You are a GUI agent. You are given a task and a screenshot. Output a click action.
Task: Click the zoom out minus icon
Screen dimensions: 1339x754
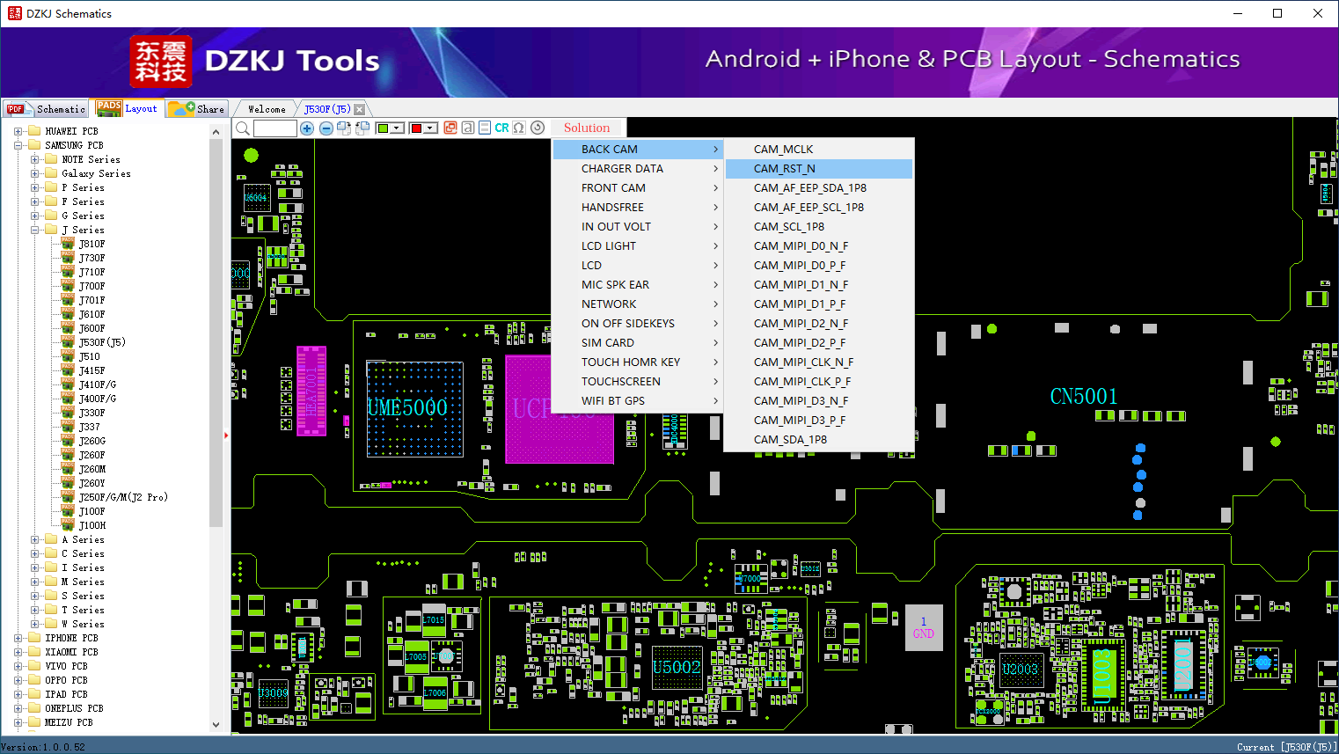click(x=326, y=128)
